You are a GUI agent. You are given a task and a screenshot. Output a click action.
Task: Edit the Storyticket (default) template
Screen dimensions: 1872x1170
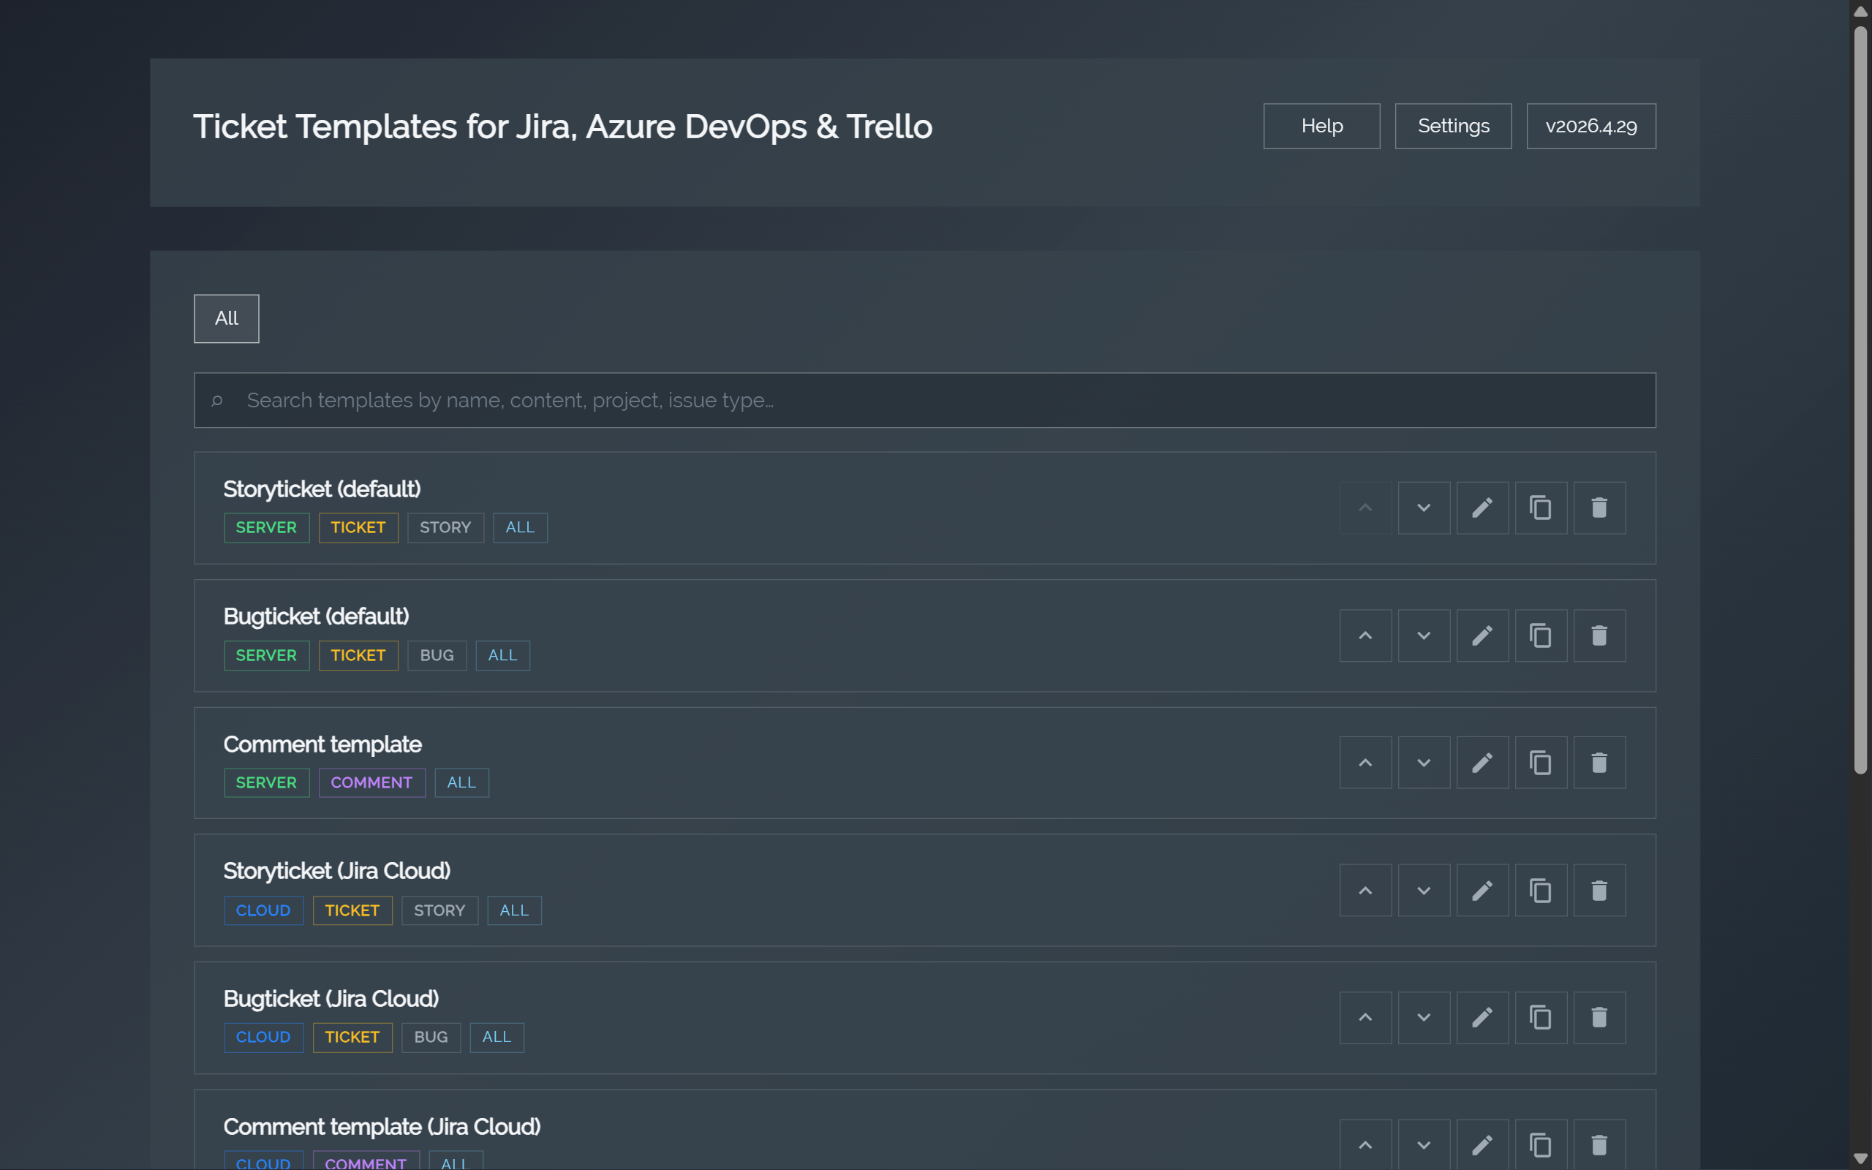[x=1482, y=507]
